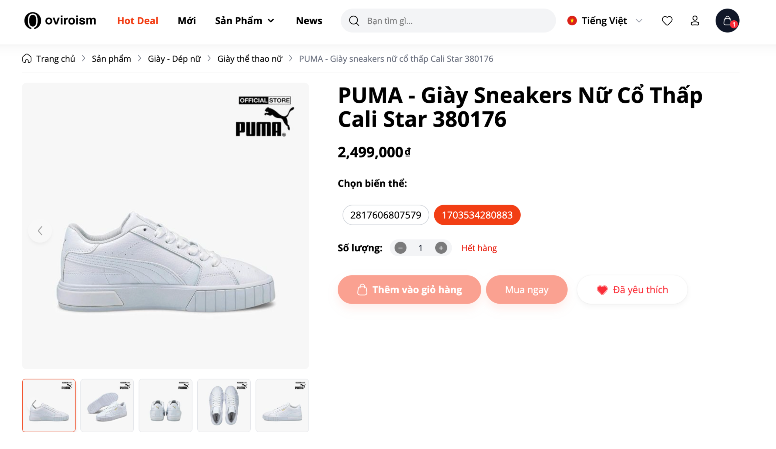
Task: Open the wishlist heart icon in header
Action: 667,21
